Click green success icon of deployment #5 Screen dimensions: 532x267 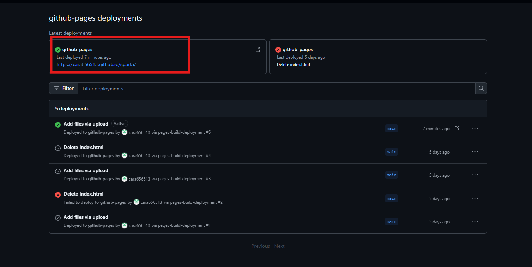(58, 125)
